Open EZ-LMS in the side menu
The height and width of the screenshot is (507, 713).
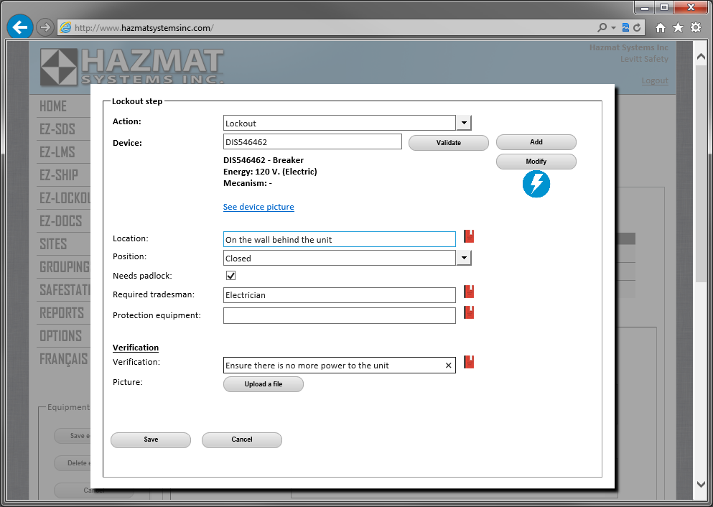[x=57, y=152]
